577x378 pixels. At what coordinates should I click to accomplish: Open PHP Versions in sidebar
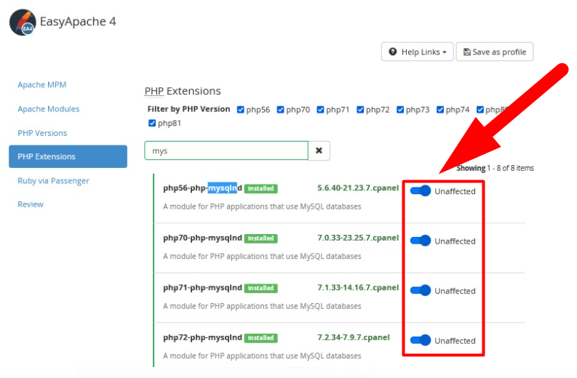point(42,133)
